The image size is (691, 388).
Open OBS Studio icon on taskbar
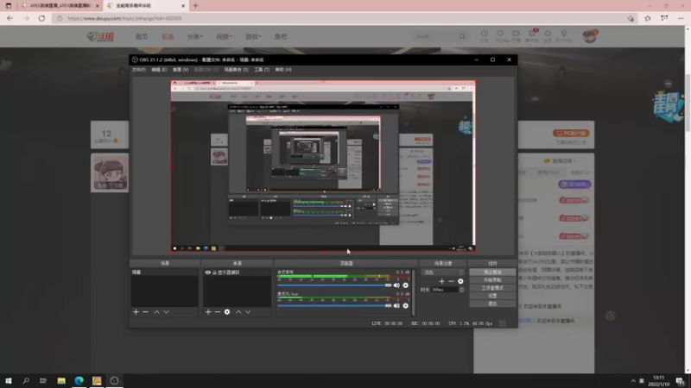point(114,380)
